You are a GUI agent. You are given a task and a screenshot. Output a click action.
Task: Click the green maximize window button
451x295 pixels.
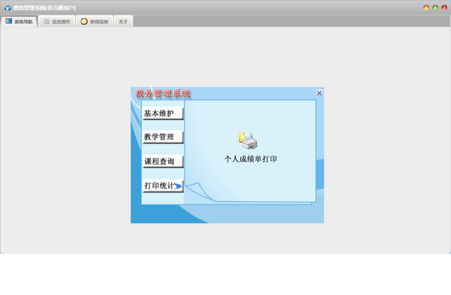click(435, 8)
